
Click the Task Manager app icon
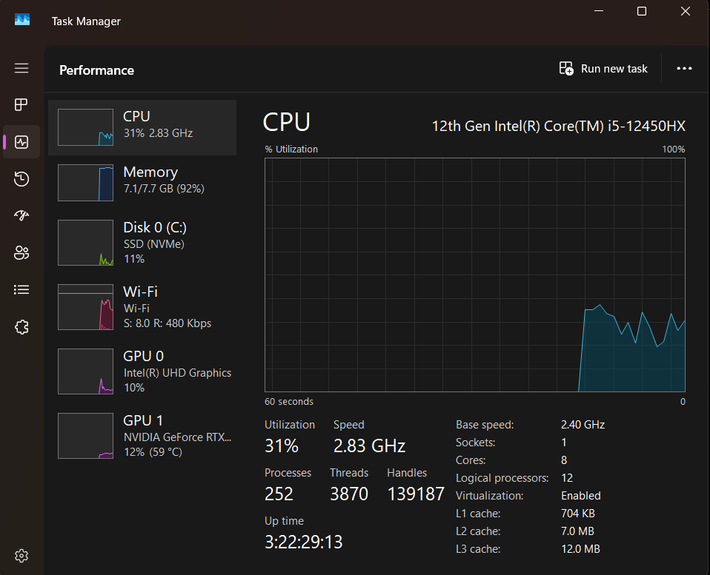point(22,21)
